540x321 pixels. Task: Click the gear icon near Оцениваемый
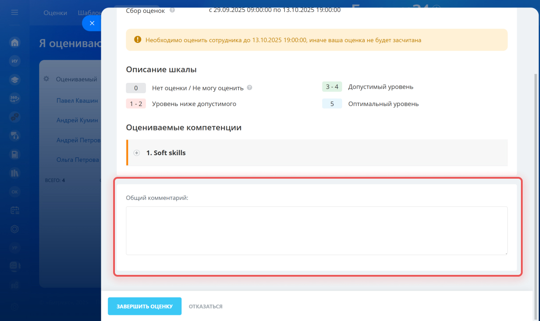(x=46, y=79)
